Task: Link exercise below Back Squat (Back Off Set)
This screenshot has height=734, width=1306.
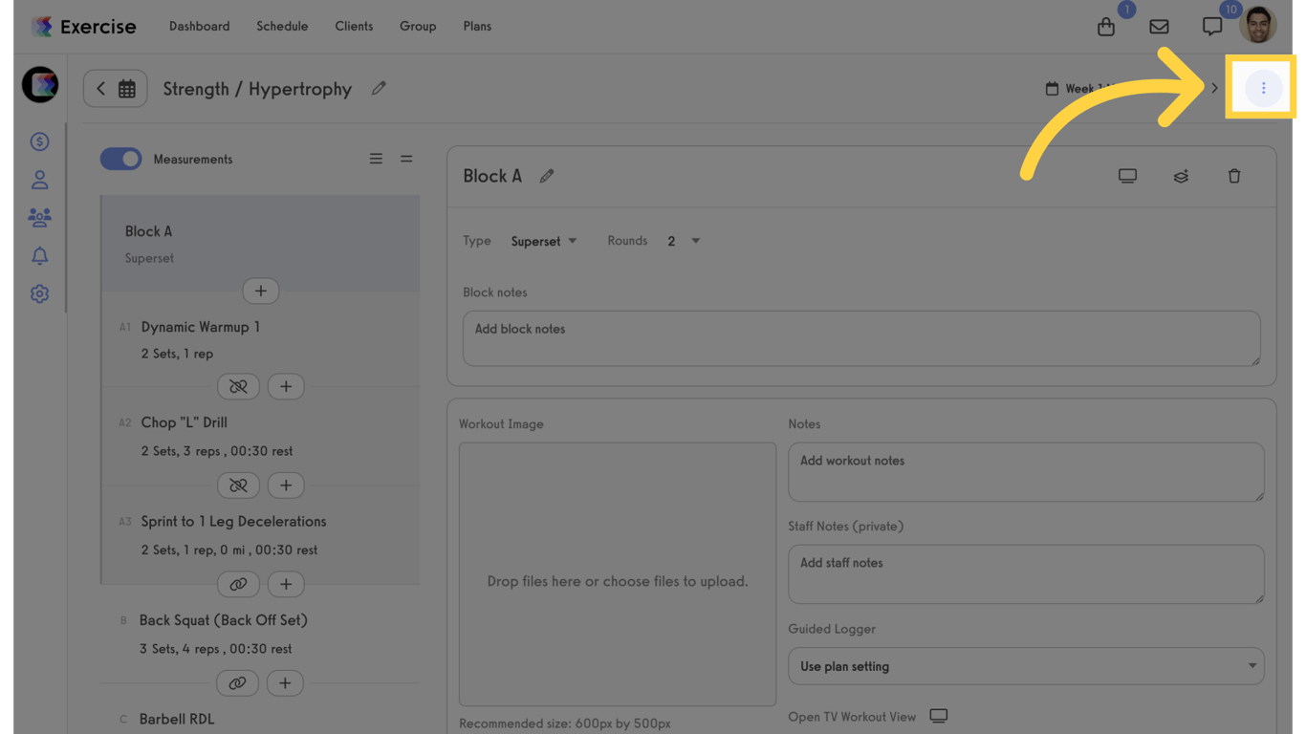Action: point(237,683)
